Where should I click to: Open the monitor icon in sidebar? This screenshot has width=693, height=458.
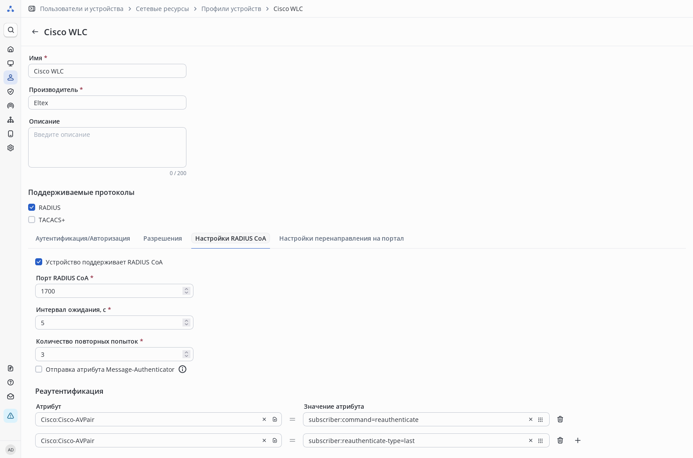point(11,63)
